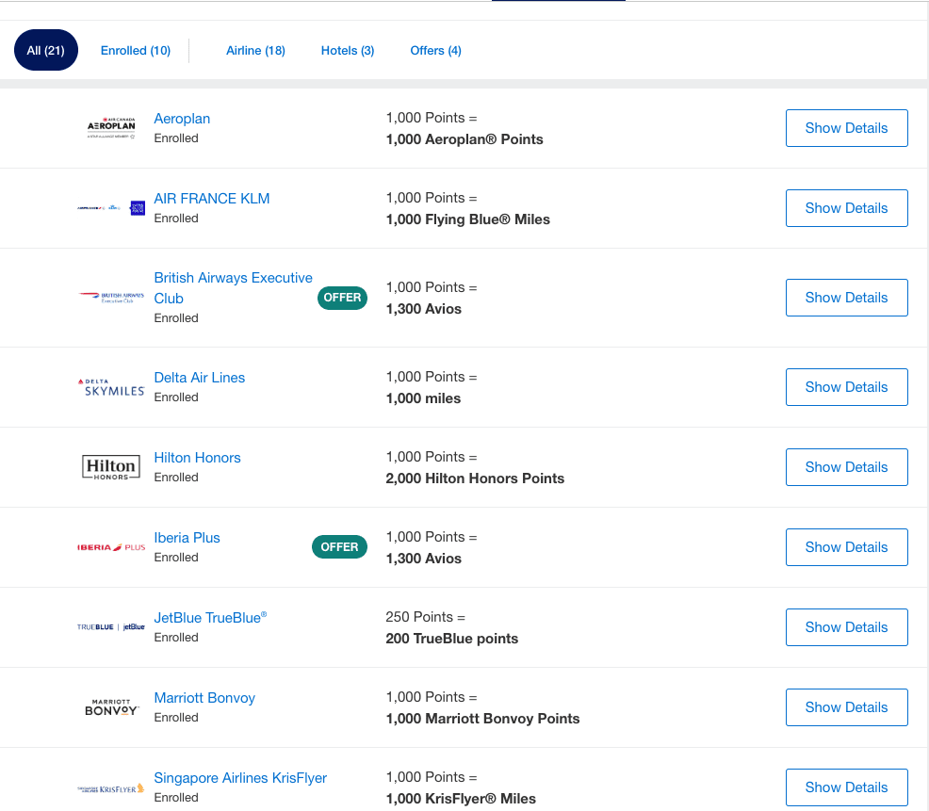Click the British Airways Executive Club logo
Viewport: 929px width, 811px height.
point(111,298)
